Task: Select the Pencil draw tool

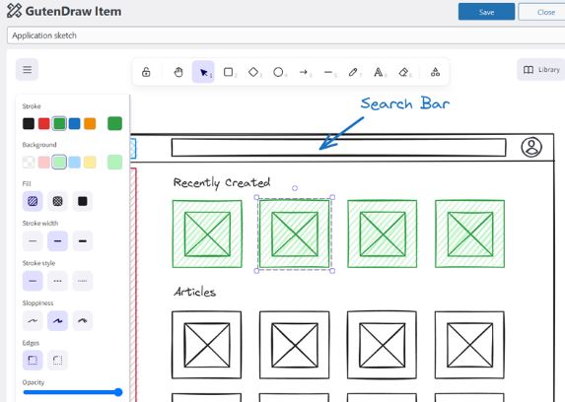Action: 353,72
